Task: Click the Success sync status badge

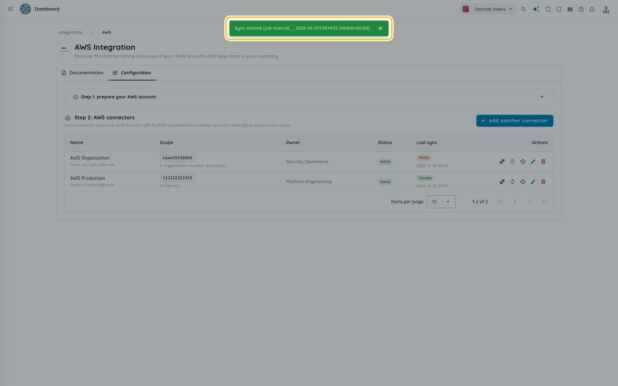Action: pyautogui.click(x=425, y=178)
